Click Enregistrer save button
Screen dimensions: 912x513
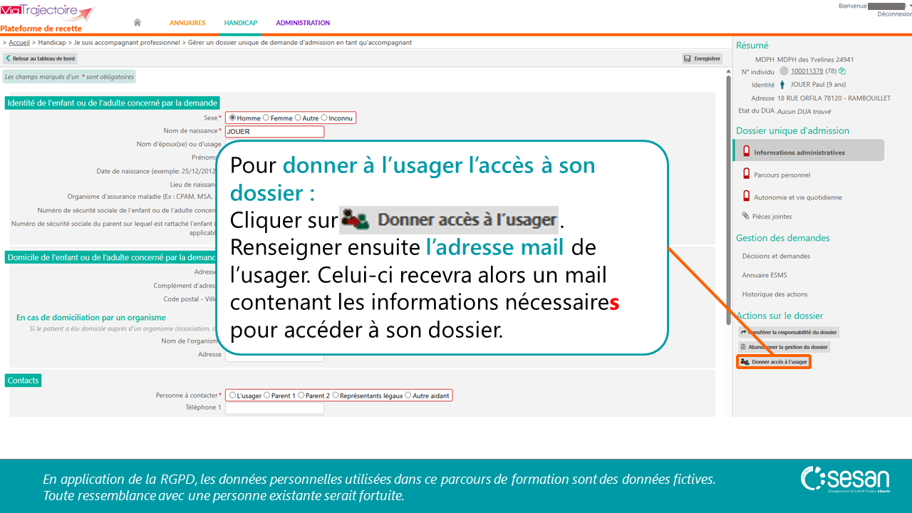point(702,58)
